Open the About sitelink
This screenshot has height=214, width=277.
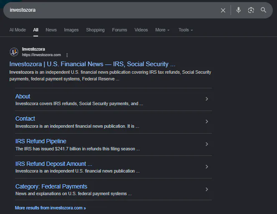point(23,96)
